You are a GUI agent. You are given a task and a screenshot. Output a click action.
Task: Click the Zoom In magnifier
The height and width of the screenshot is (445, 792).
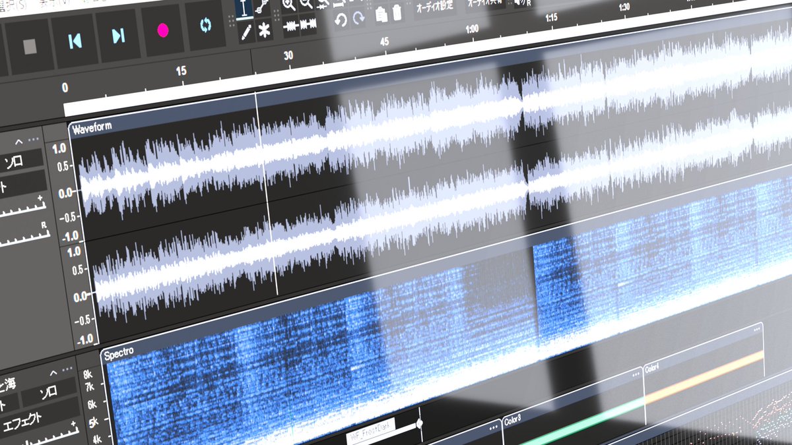288,5
